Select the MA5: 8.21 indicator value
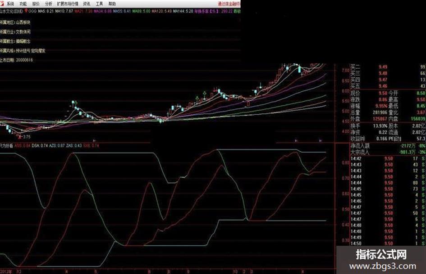The height and width of the screenshot is (274, 426). coord(46,11)
